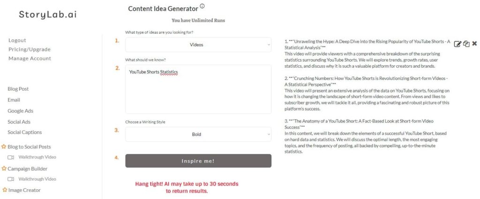This screenshot has width=480, height=199.
Task: Open Pricing/Upgrade page
Action: tap(30, 50)
